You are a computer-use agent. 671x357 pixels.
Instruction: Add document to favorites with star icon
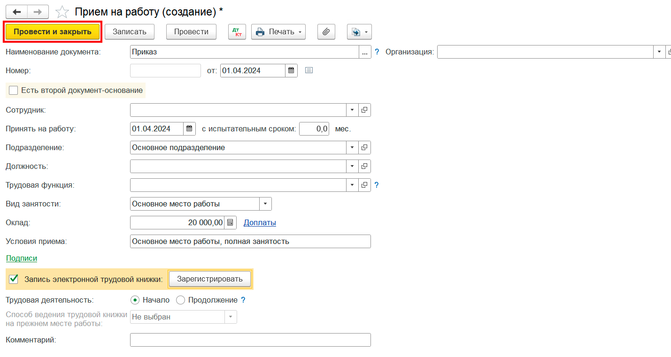[x=62, y=12]
